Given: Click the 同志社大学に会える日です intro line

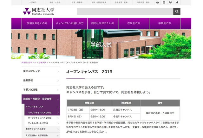Looking at the screenshot, I should click(x=86, y=87).
